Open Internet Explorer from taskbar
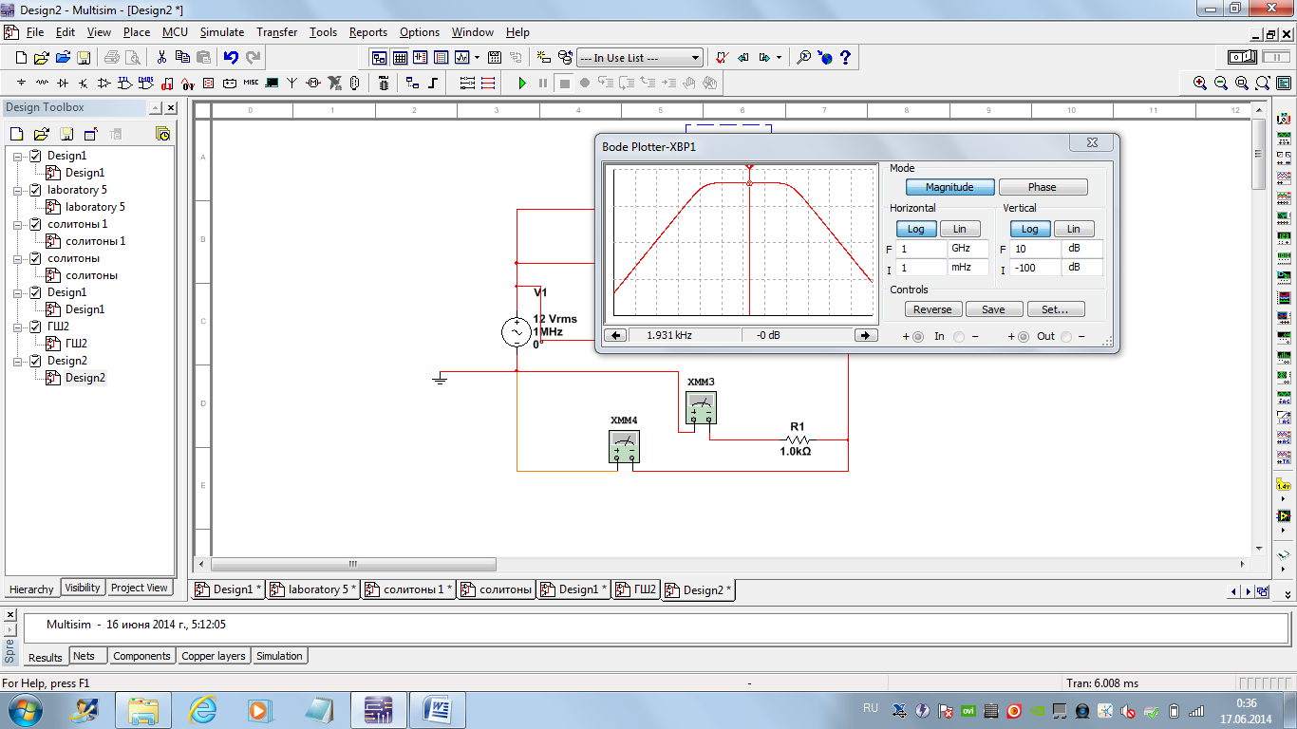Screen dimensions: 1297x729 [x=202, y=709]
